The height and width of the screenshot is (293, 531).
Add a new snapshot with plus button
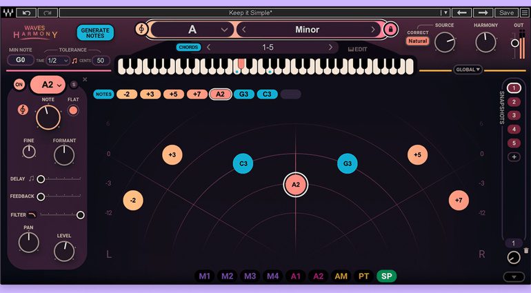pyautogui.click(x=513, y=157)
